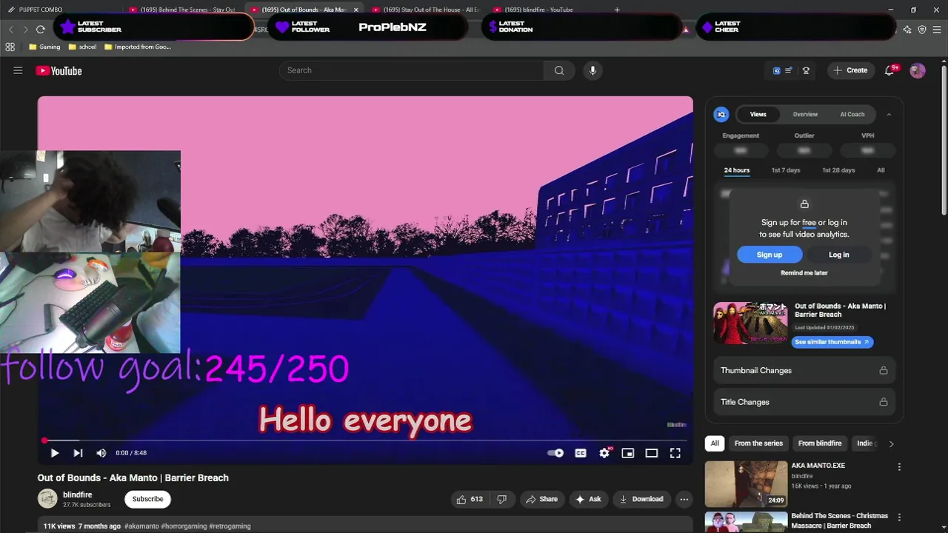Select the All filter chip
This screenshot has width=948, height=533.
point(715,443)
